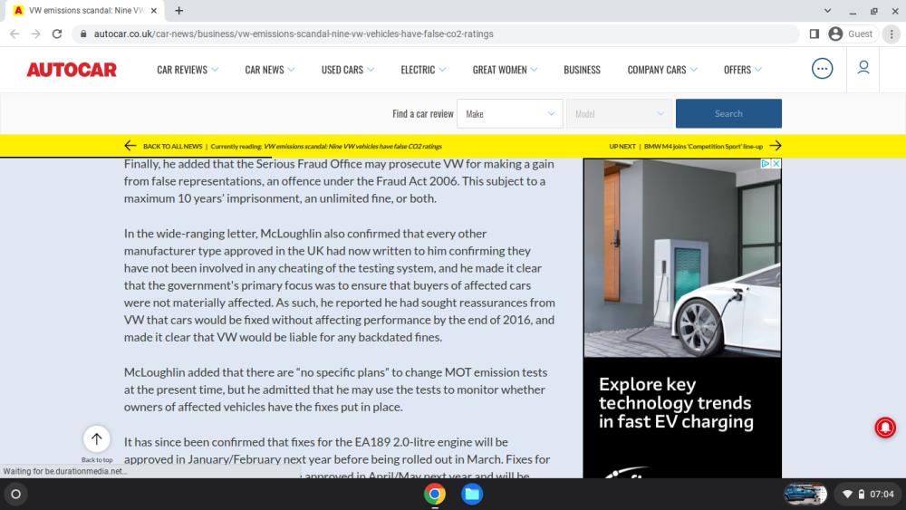Click the currently reading VW emissions headline

(352, 147)
